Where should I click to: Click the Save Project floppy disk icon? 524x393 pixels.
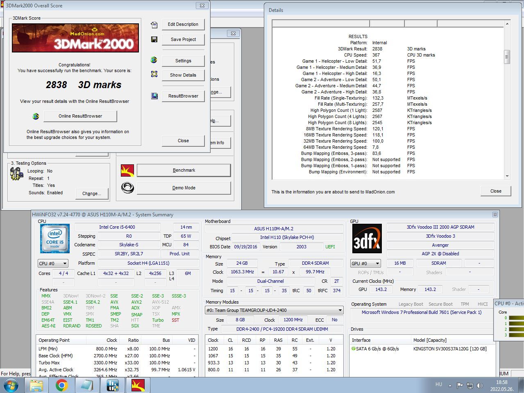[154, 39]
